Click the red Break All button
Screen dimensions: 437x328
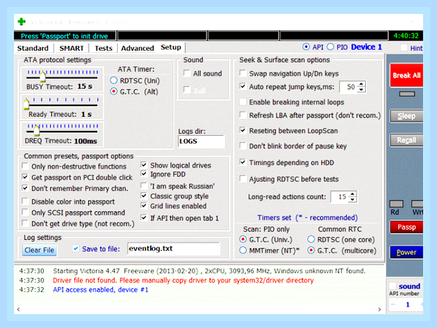pos(407,75)
